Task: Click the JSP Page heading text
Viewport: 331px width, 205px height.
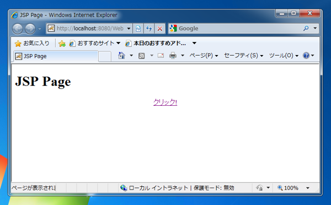Action: click(x=43, y=82)
